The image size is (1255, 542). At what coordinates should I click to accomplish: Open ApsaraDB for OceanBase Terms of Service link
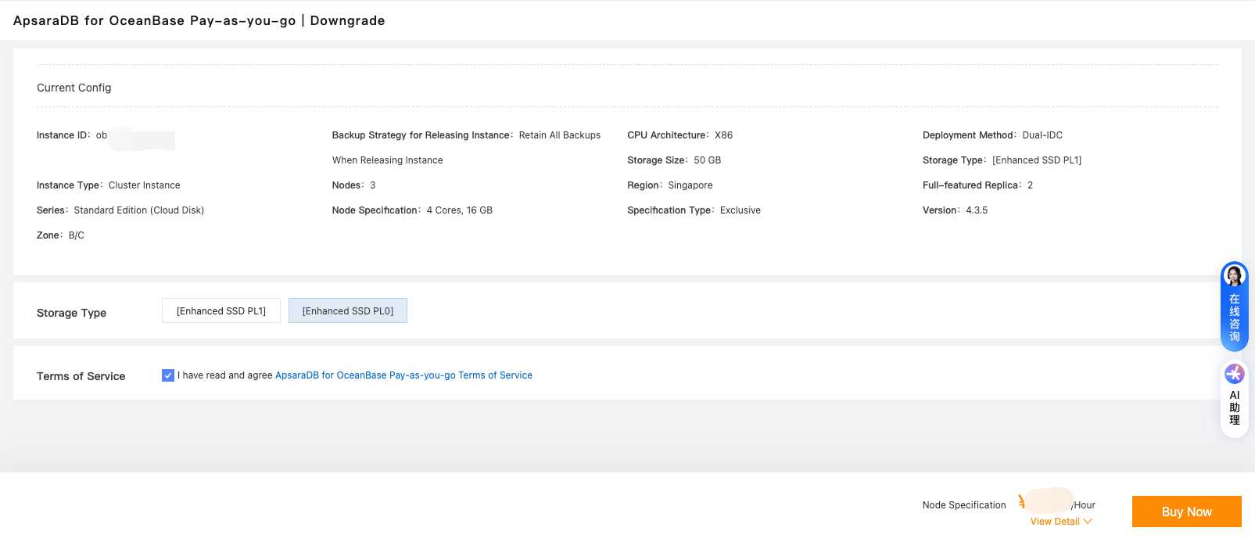click(x=403, y=375)
